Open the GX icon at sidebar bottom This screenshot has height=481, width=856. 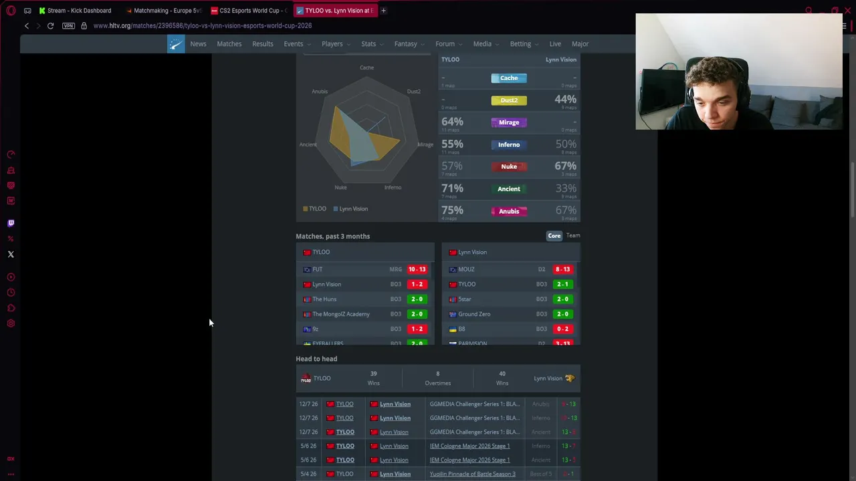pyautogui.click(x=11, y=459)
